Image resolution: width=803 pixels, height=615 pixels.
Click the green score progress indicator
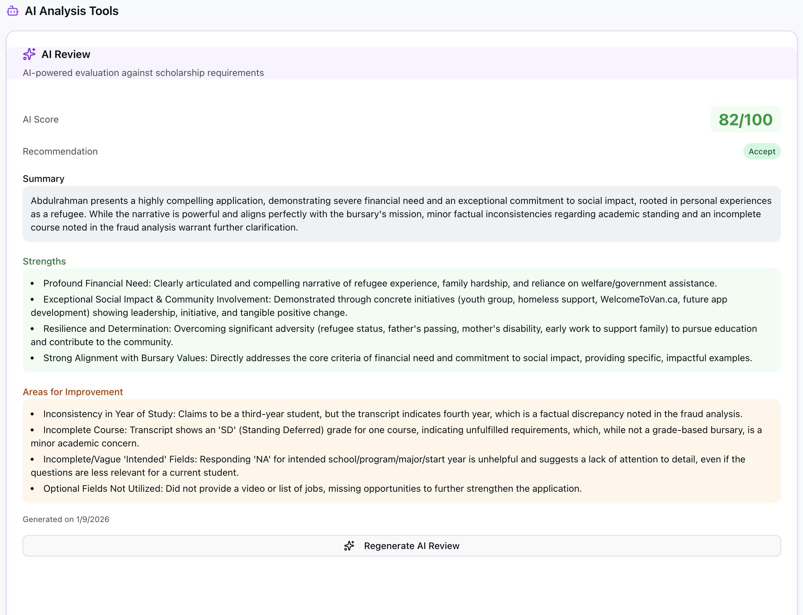745,119
